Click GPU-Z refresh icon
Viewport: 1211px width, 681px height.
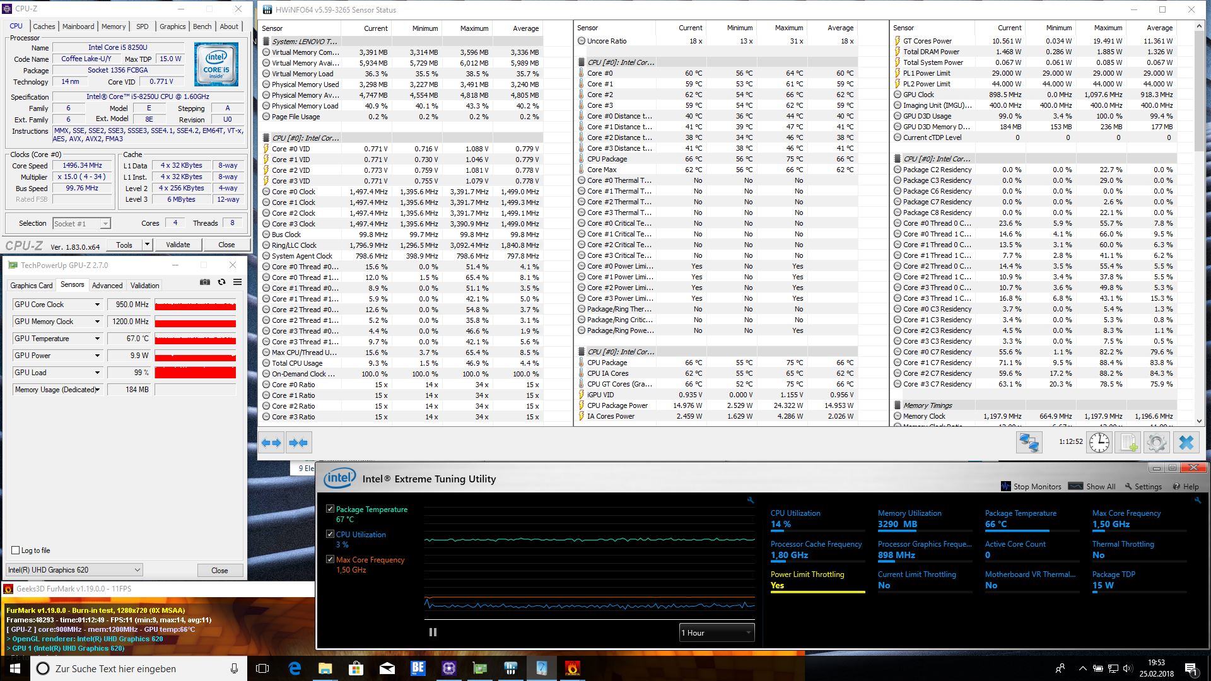[x=221, y=282]
